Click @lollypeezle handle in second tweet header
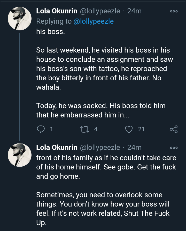The width and height of the screenshot is (186, 231). tap(100, 147)
